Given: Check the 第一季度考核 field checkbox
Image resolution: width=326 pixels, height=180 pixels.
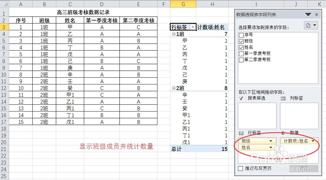Looking at the screenshot, I should [241, 54].
